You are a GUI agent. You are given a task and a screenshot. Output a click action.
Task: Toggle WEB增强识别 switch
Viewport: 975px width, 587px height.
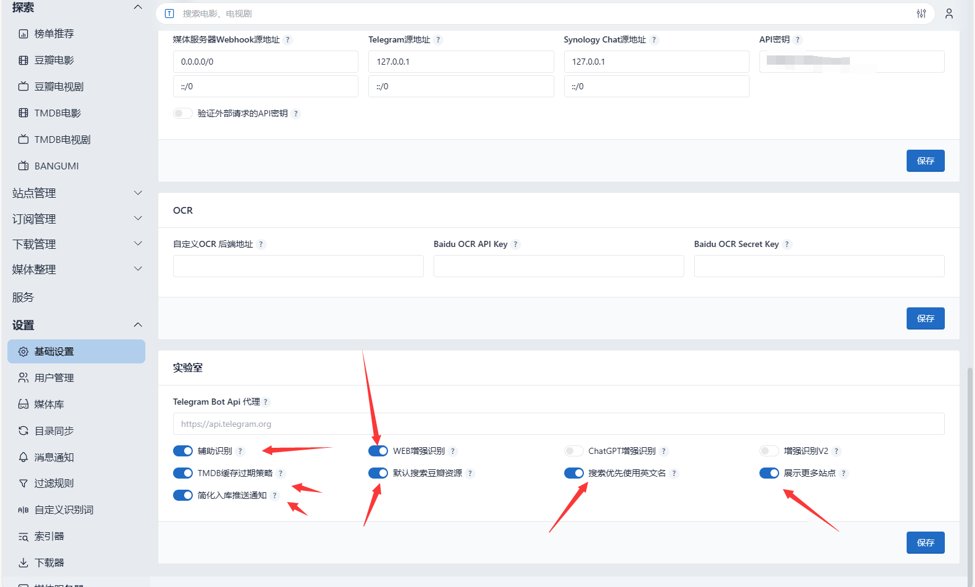click(x=378, y=451)
